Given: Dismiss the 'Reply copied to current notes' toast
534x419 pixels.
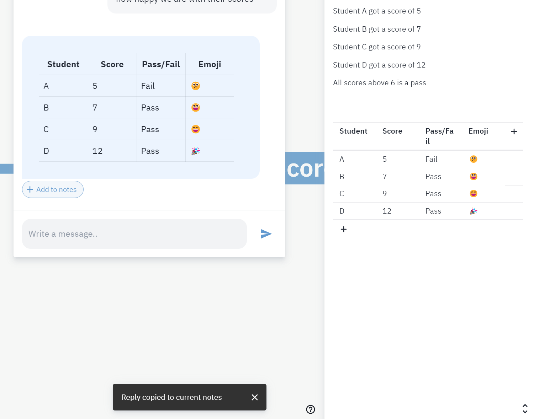Looking at the screenshot, I should coord(255,397).
